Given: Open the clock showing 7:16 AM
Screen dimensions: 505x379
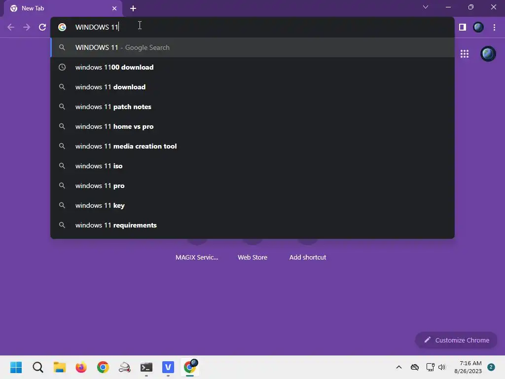Looking at the screenshot, I should (x=468, y=367).
